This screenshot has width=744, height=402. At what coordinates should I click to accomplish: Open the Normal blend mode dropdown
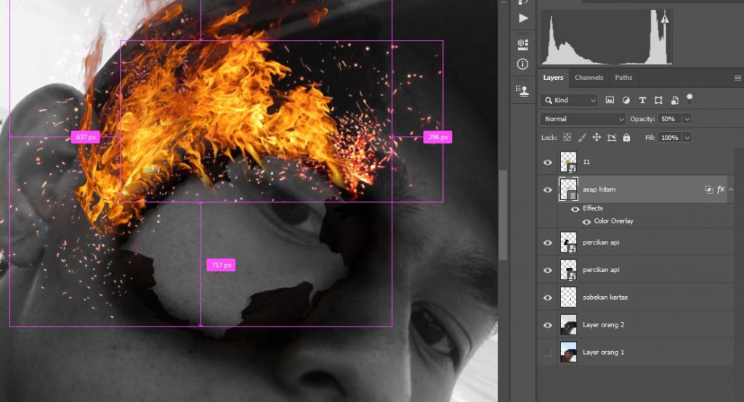click(x=583, y=119)
